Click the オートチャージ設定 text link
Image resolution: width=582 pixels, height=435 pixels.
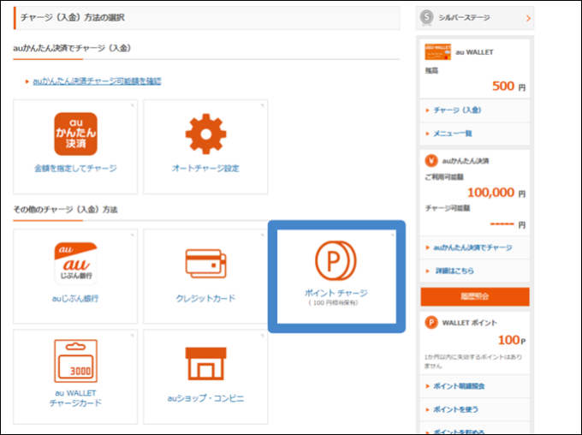click(205, 169)
